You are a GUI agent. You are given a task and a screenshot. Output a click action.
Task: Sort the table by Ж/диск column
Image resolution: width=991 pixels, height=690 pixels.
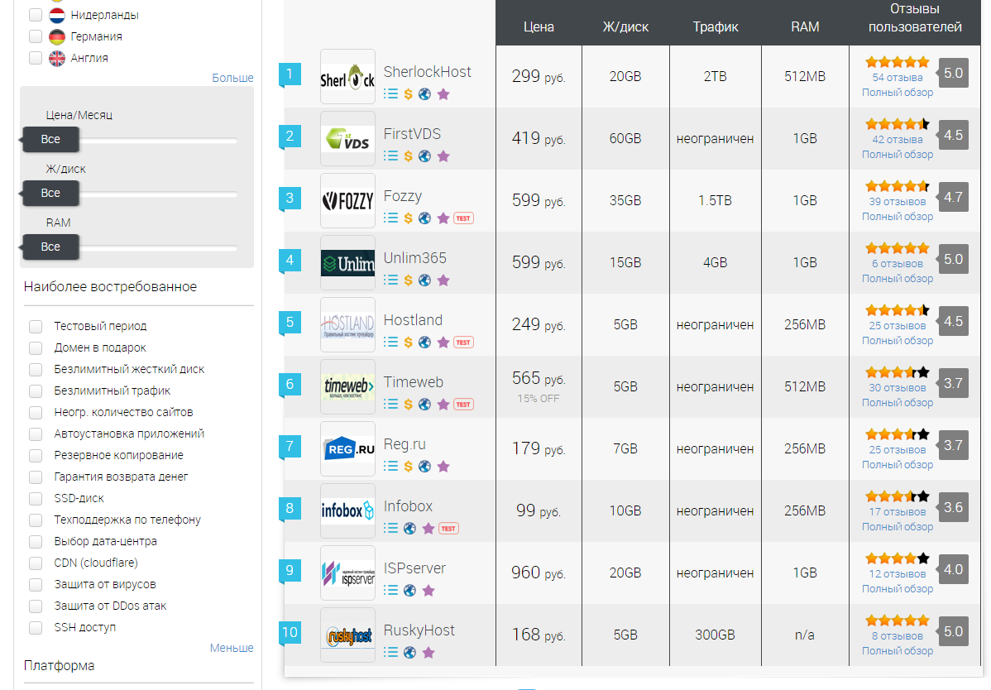tap(625, 26)
